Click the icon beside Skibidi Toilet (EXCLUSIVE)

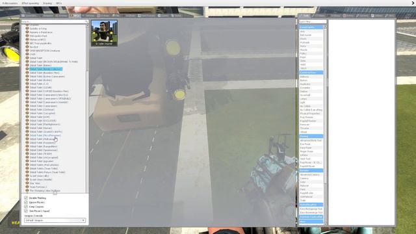click(27, 120)
